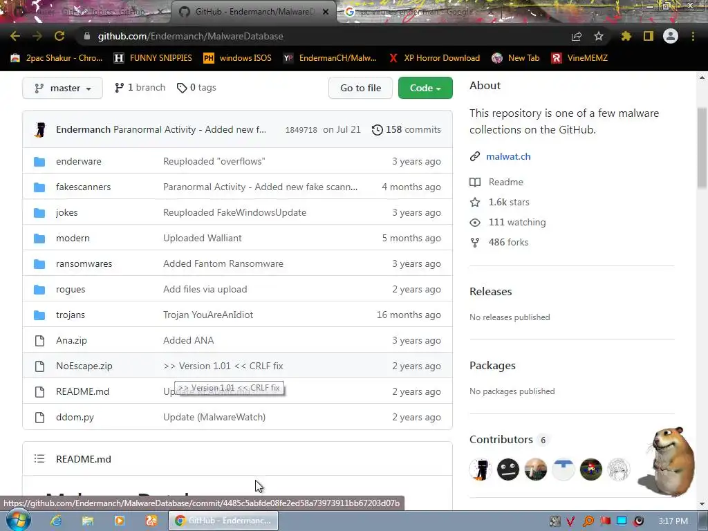Click the hamster desktop mascot
708x531 pixels.
click(x=669, y=460)
